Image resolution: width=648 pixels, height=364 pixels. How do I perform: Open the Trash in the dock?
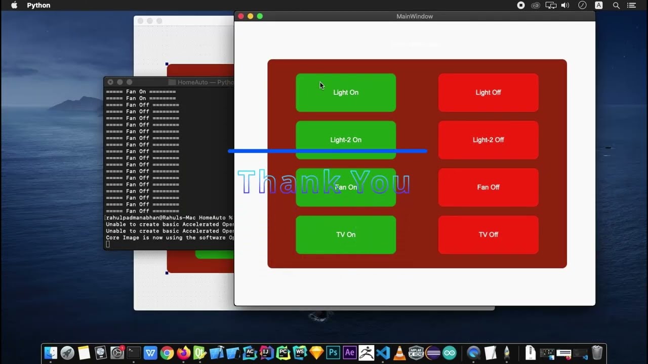click(597, 352)
